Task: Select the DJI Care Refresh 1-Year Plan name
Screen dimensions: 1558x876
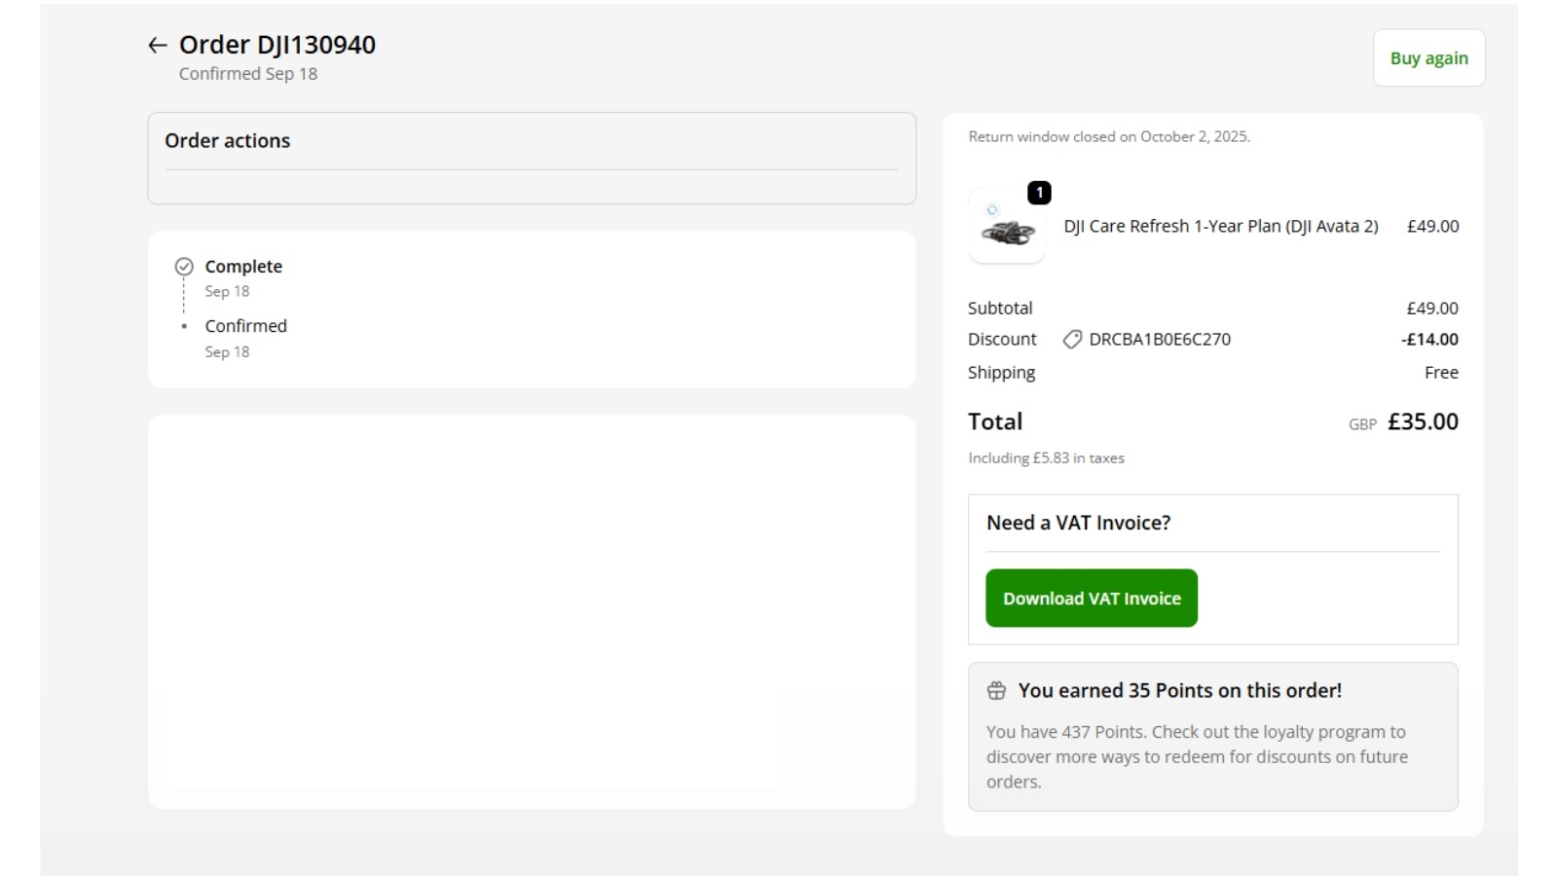Action: (1220, 226)
